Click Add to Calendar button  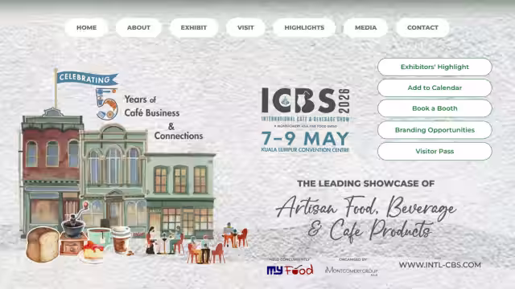click(x=435, y=88)
